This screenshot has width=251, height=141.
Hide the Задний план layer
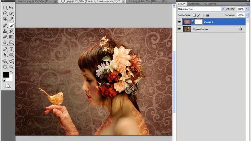coord(179,29)
